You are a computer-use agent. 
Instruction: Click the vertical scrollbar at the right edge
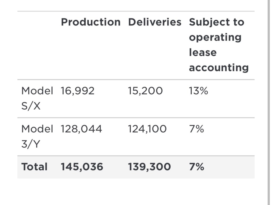[269, 102]
